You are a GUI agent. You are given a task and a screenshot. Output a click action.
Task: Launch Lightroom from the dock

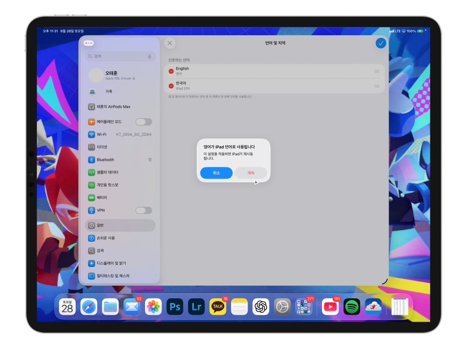(196, 307)
